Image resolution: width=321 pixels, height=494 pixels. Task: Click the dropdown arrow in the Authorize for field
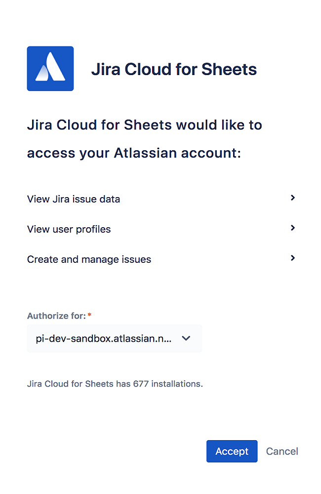click(186, 338)
